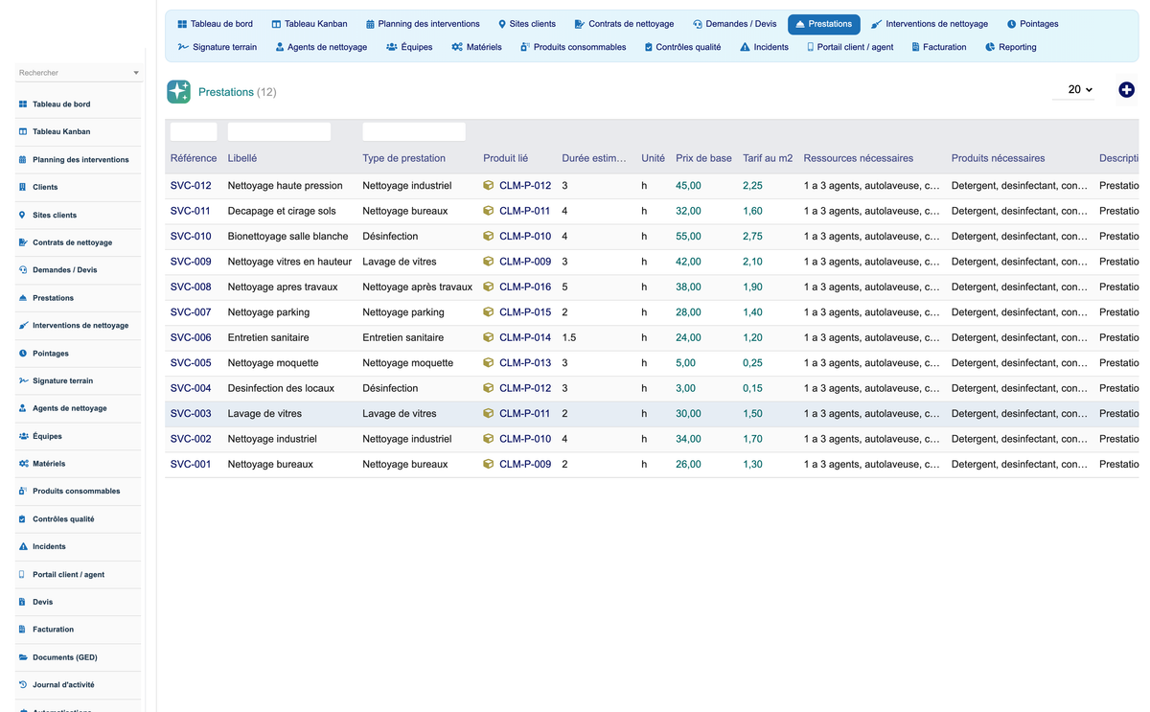Screen dimensions: 1150x712
Task: Open the Équipes top tab
Action: tap(409, 47)
